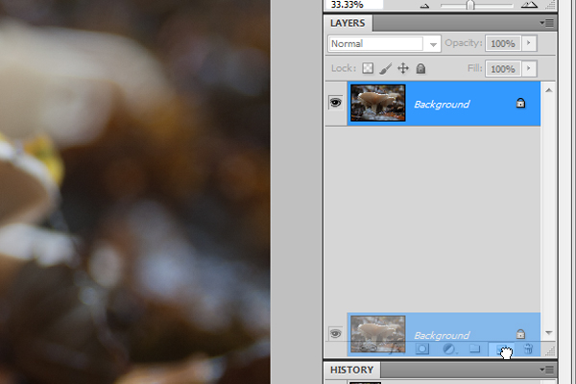
Task: Select the Background layer name text
Action: click(442, 105)
